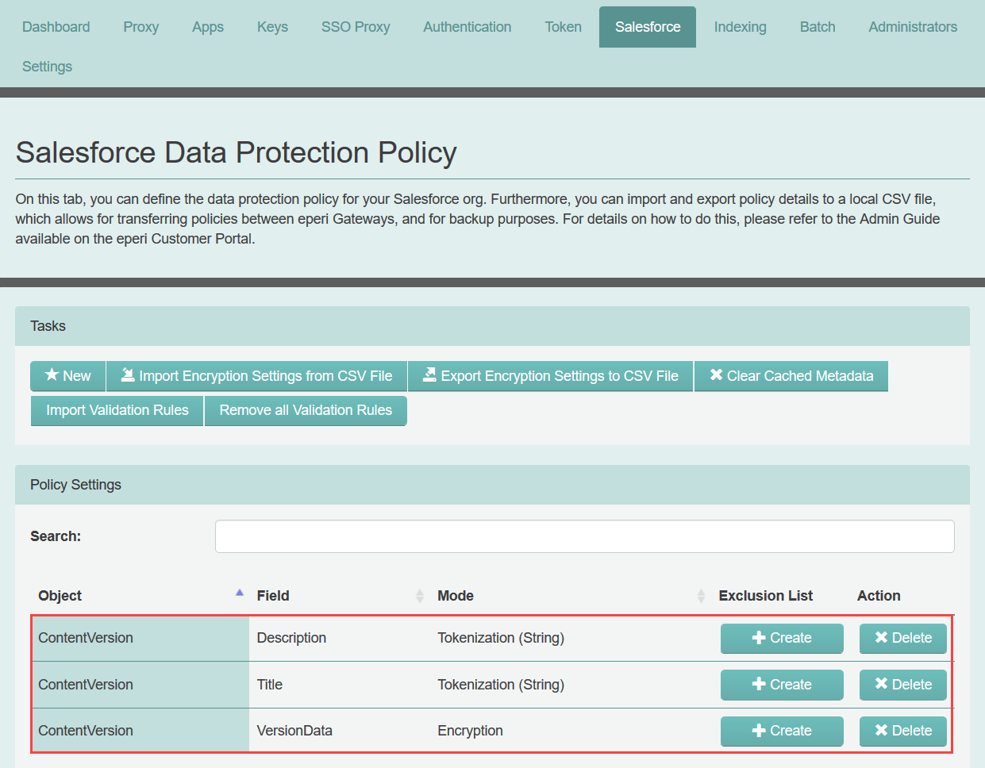985x768 pixels.
Task: Click plus icon in VersionData row Create
Action: tap(759, 731)
